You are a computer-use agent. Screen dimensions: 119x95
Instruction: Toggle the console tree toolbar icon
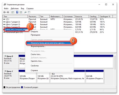point(13,12)
